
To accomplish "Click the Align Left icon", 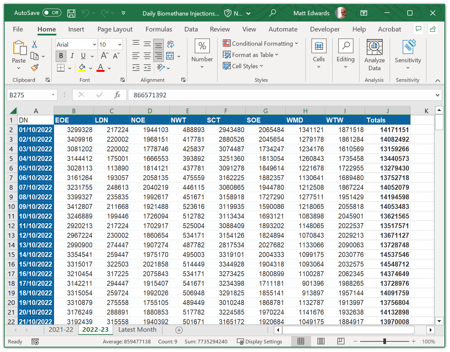I will [x=136, y=56].
